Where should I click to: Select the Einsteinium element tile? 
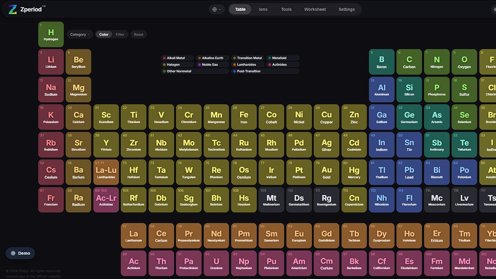click(x=409, y=263)
